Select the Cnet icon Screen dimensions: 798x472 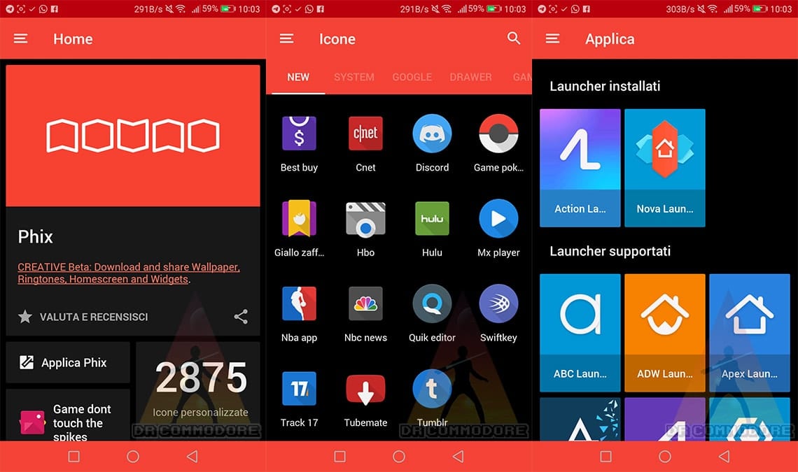pyautogui.click(x=365, y=134)
